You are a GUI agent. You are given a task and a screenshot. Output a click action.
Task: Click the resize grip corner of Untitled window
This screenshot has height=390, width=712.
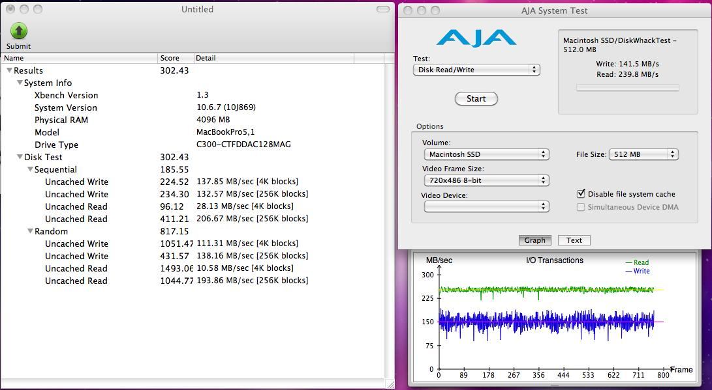pyautogui.click(x=390, y=385)
